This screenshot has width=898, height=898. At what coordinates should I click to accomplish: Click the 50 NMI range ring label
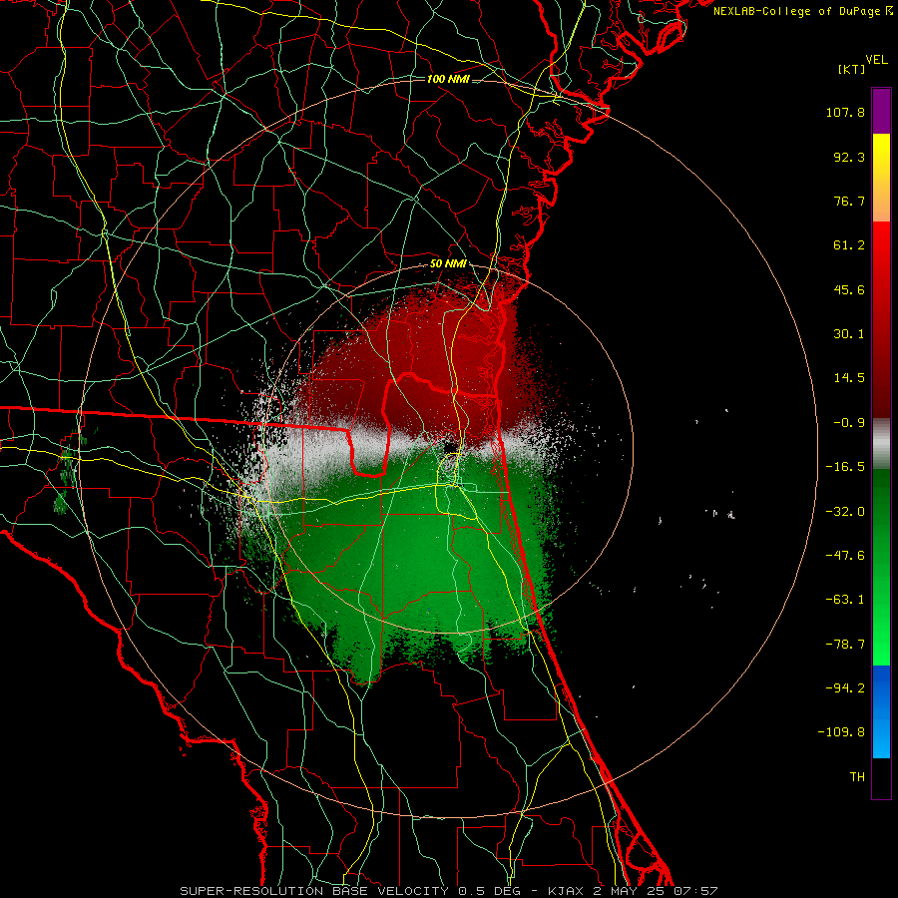[448, 264]
